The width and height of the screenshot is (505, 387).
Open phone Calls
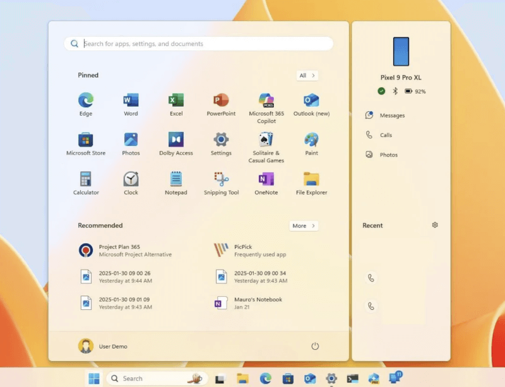tap(379, 135)
